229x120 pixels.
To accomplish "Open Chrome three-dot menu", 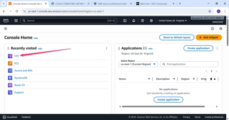I will coord(225,11).
